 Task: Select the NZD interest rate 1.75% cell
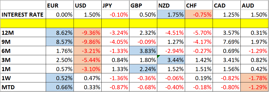point(171,14)
